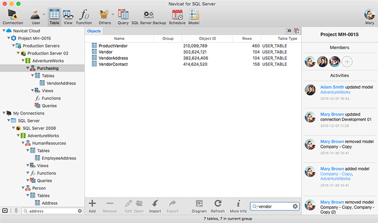
Task: Clear the address filter in the sidebar
Action: (x=80, y=211)
